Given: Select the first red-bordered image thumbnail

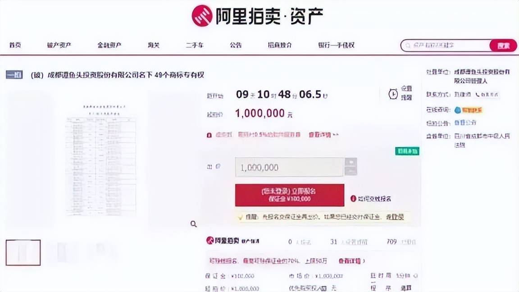Looking at the screenshot, I should pyautogui.click(x=23, y=253).
